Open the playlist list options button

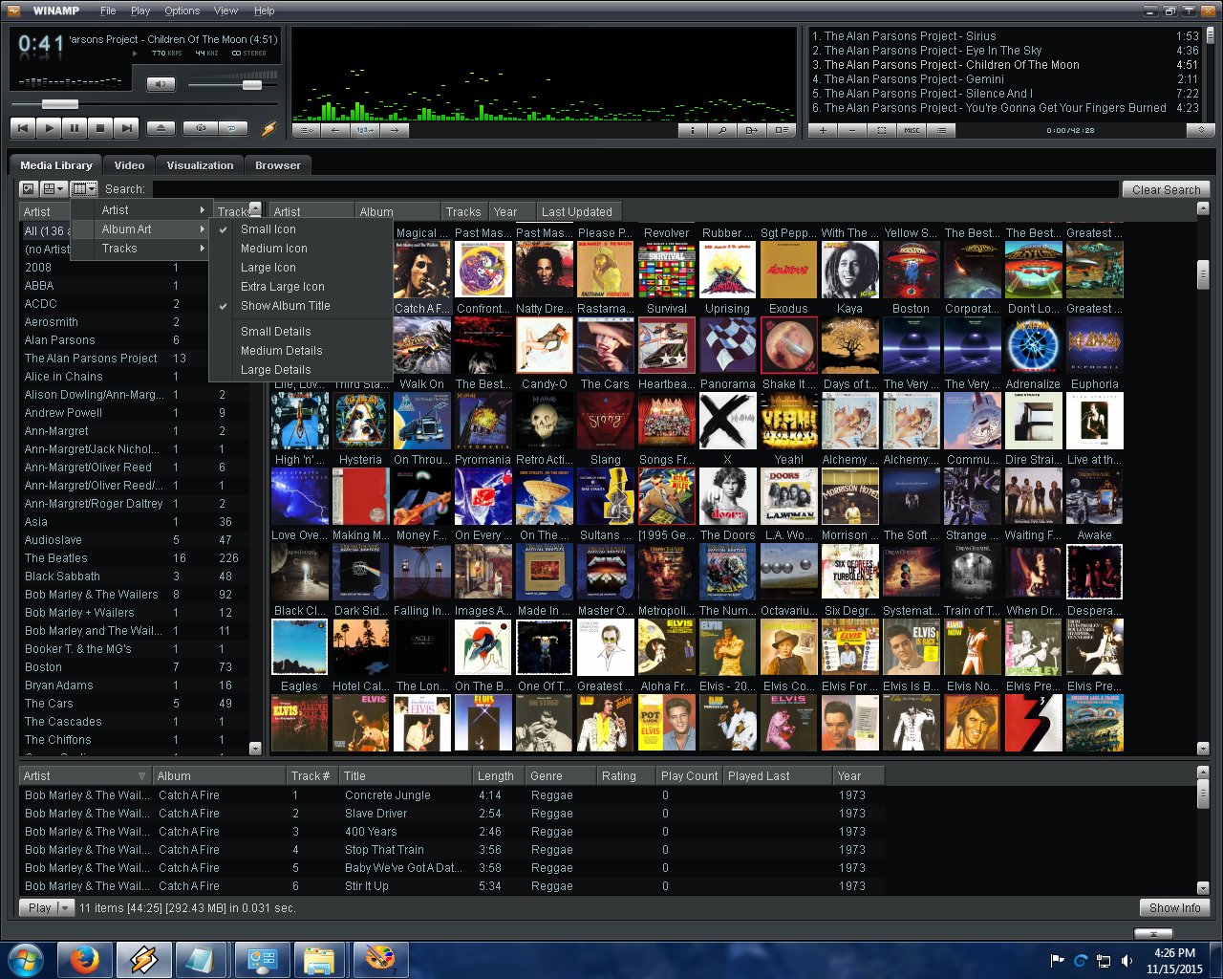point(942,130)
